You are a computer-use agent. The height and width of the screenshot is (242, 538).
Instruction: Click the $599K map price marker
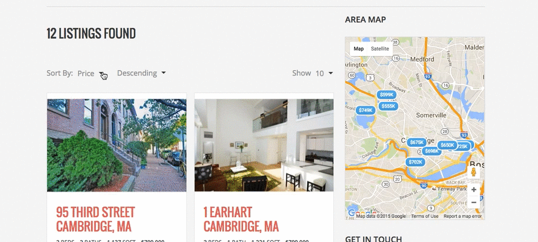tap(387, 95)
